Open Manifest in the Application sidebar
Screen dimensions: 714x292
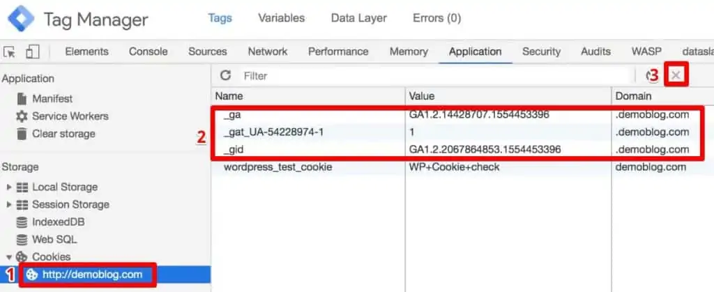[x=52, y=98]
